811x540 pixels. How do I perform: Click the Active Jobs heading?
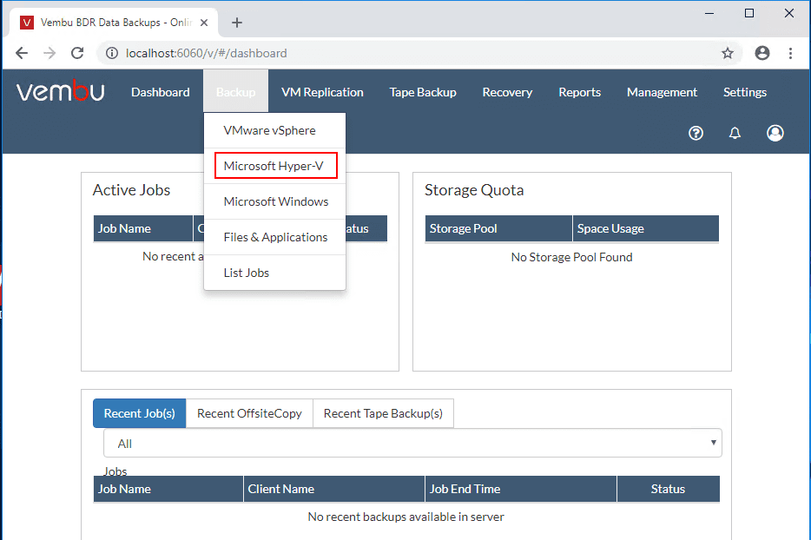coord(131,190)
